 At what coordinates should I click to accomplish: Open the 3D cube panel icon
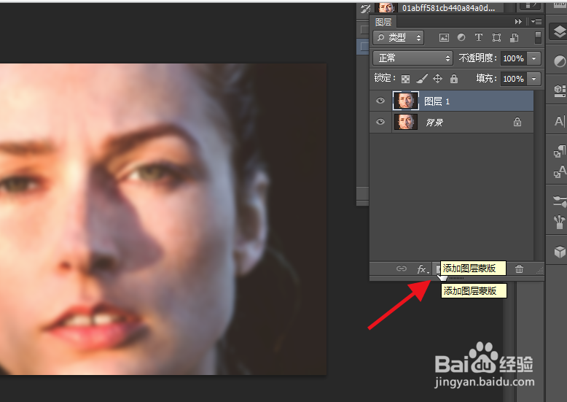point(560,251)
